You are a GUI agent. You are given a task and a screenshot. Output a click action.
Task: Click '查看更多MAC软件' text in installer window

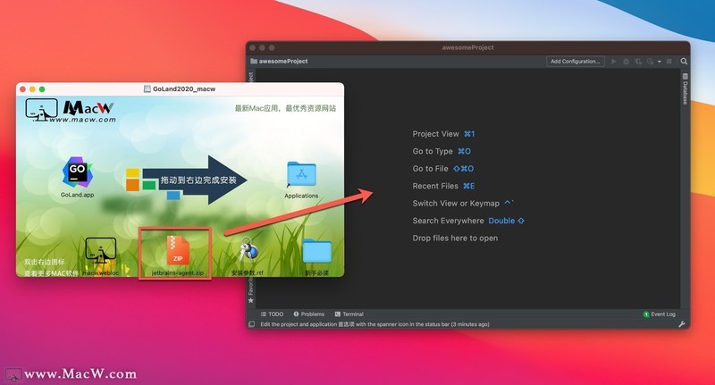click(52, 273)
